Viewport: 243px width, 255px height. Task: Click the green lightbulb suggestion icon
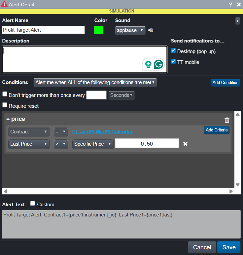(148, 64)
